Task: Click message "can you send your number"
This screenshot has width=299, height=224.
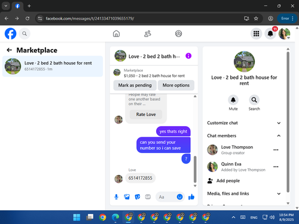Action: coord(163,145)
